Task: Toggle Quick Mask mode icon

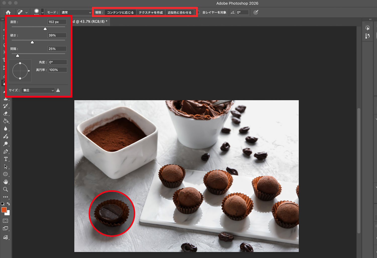Action: click(6, 221)
